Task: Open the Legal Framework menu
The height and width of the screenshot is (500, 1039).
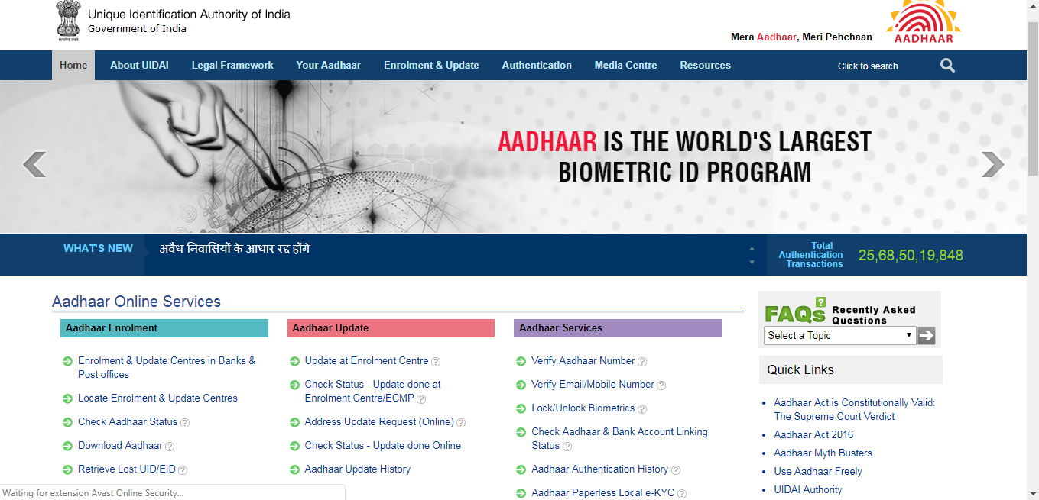Action: pyautogui.click(x=232, y=66)
